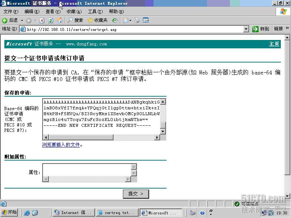Open the 搜索 search toolbar button
291x218 pixels.
tap(75, 20)
